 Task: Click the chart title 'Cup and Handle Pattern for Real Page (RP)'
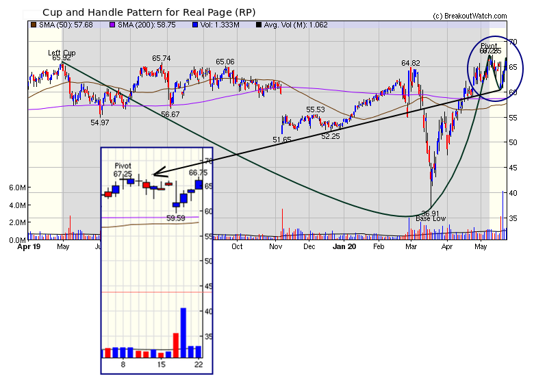point(149,12)
